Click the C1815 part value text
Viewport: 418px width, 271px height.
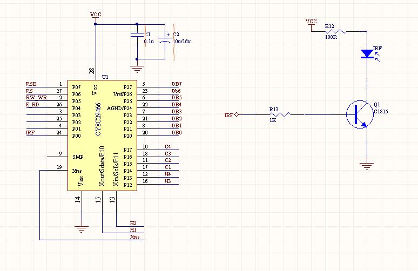381,111
